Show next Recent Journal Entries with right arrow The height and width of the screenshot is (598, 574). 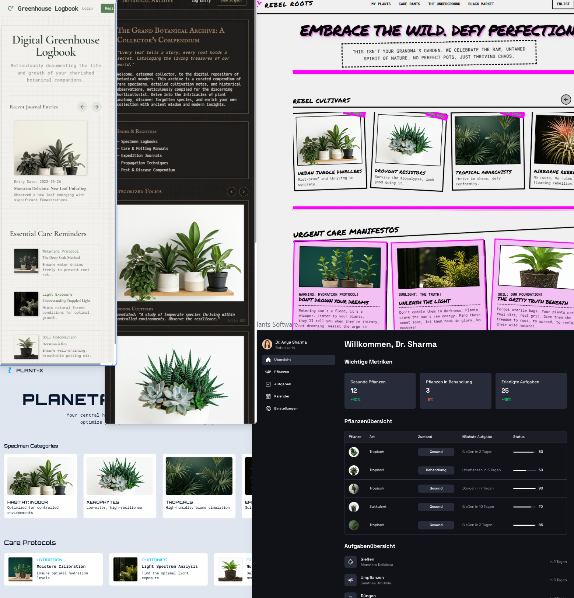97,107
